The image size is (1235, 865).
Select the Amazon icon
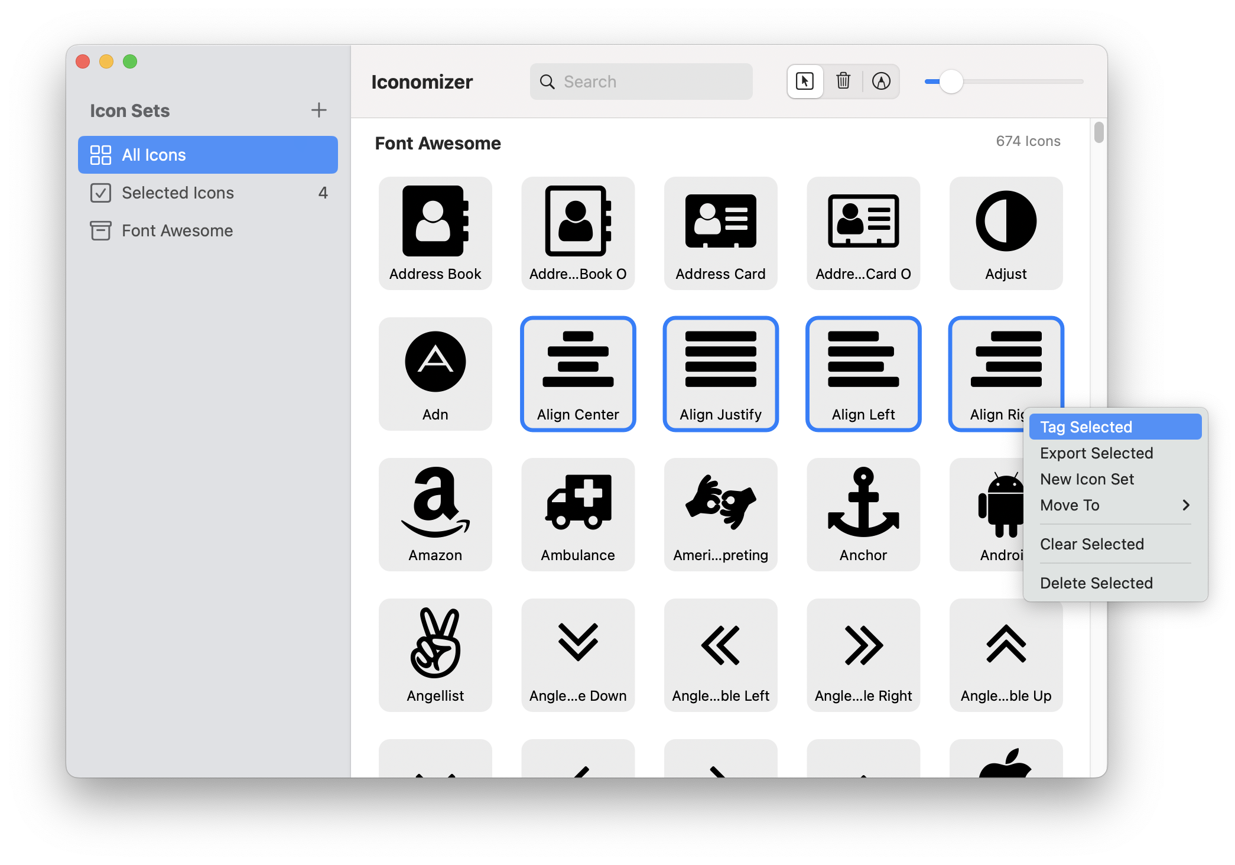click(x=435, y=514)
